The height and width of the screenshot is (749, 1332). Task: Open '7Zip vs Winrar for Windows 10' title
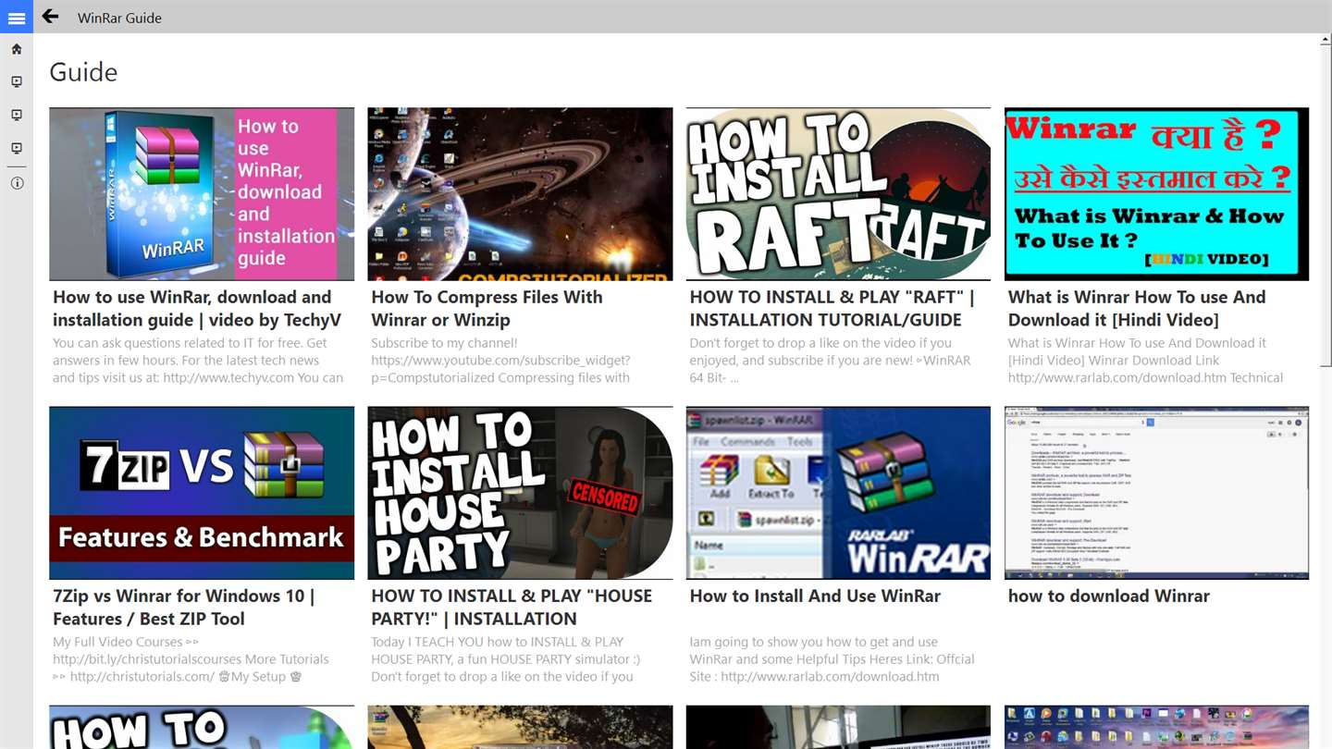tap(183, 608)
